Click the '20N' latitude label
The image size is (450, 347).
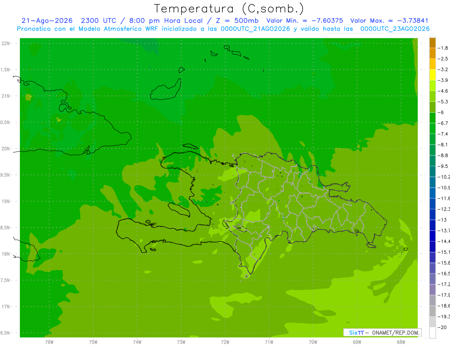pyautogui.click(x=6, y=149)
